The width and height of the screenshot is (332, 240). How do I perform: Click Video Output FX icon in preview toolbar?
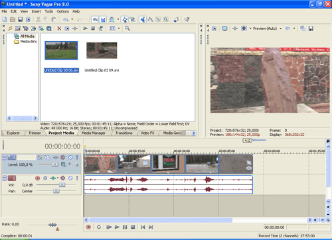tap(235, 29)
